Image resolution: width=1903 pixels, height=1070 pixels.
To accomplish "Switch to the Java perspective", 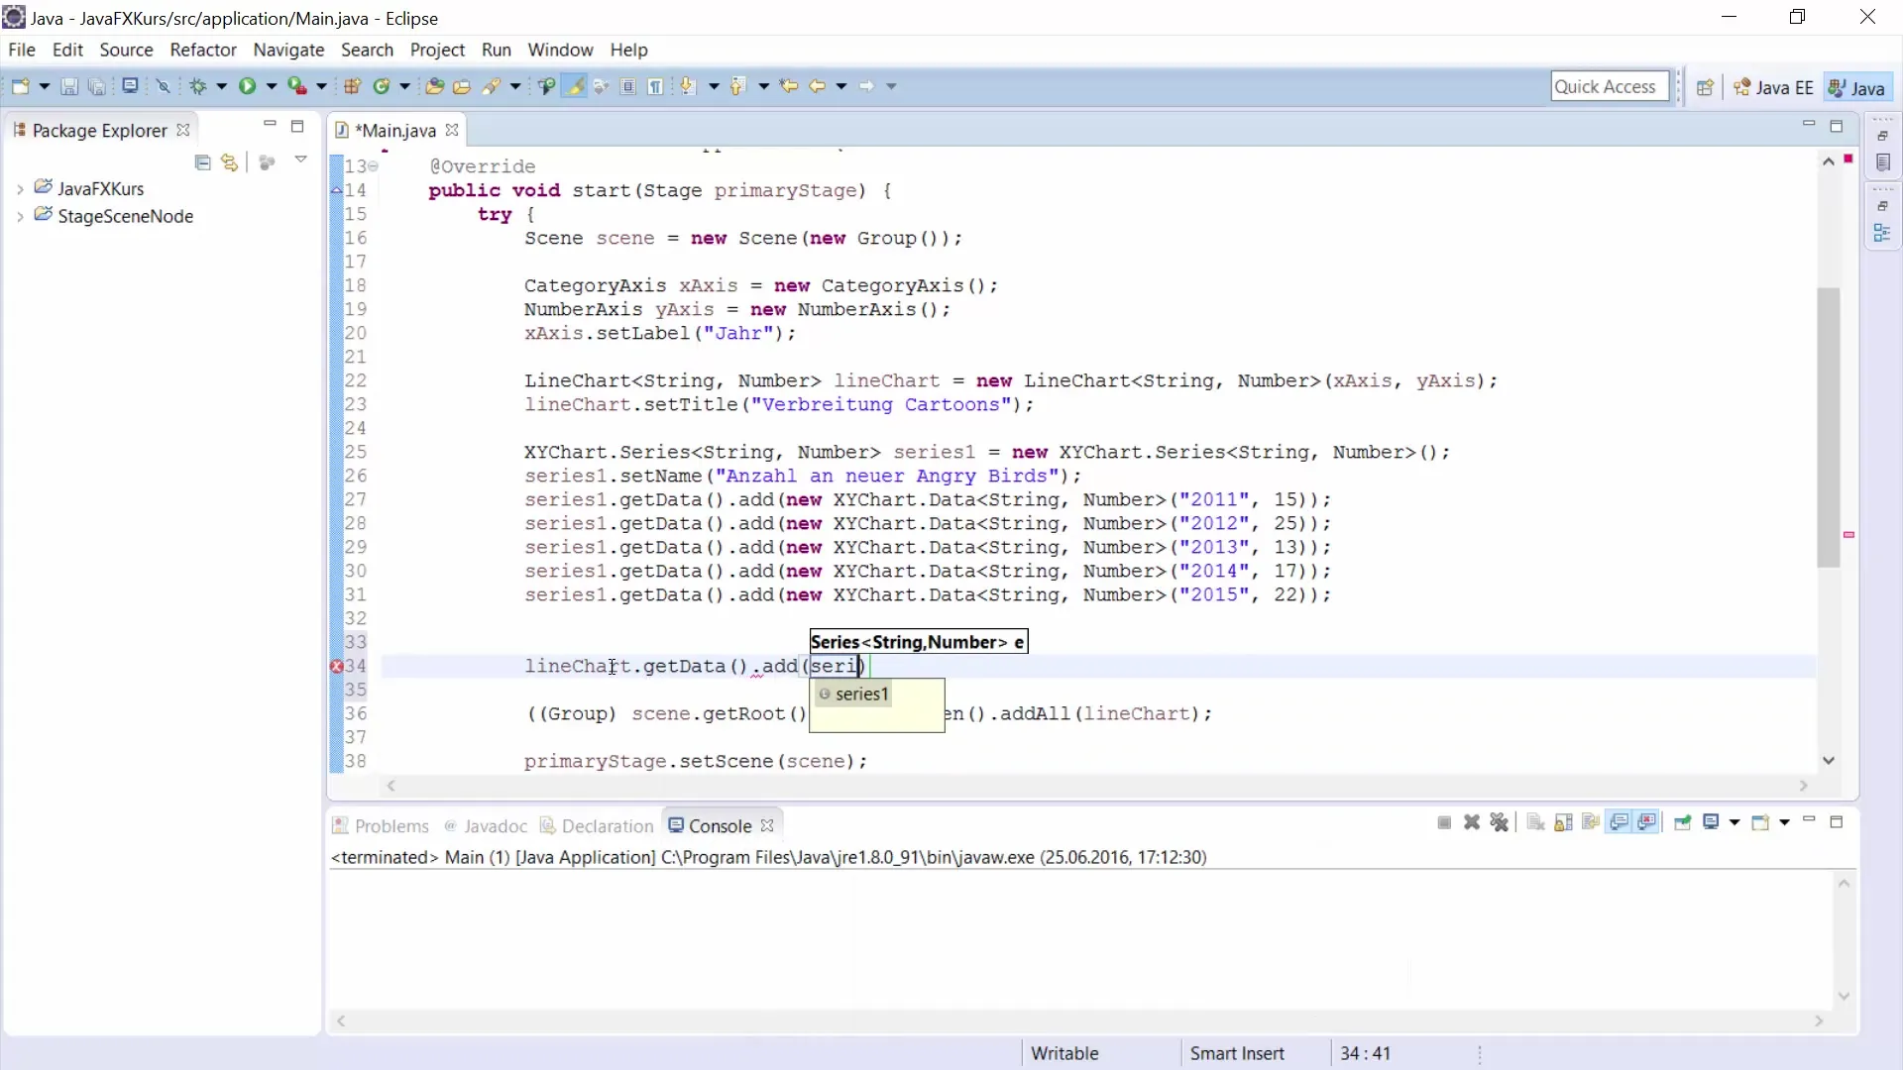I will (x=1857, y=87).
